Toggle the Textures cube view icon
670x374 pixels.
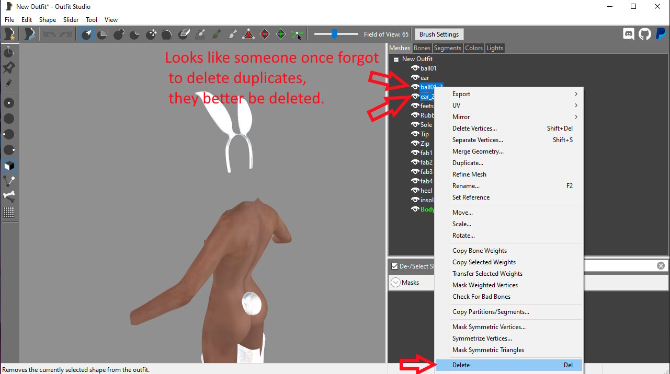[9, 166]
